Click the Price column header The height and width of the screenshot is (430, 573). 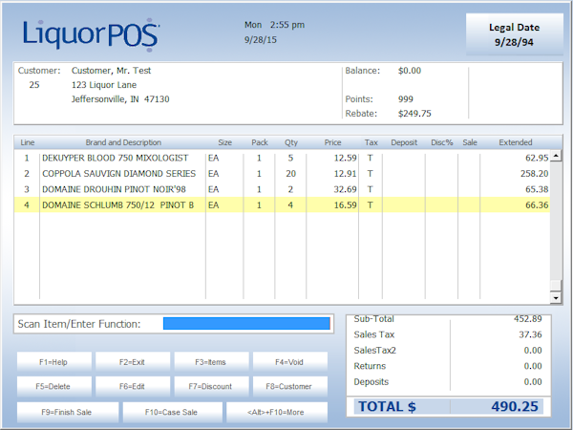pos(332,142)
